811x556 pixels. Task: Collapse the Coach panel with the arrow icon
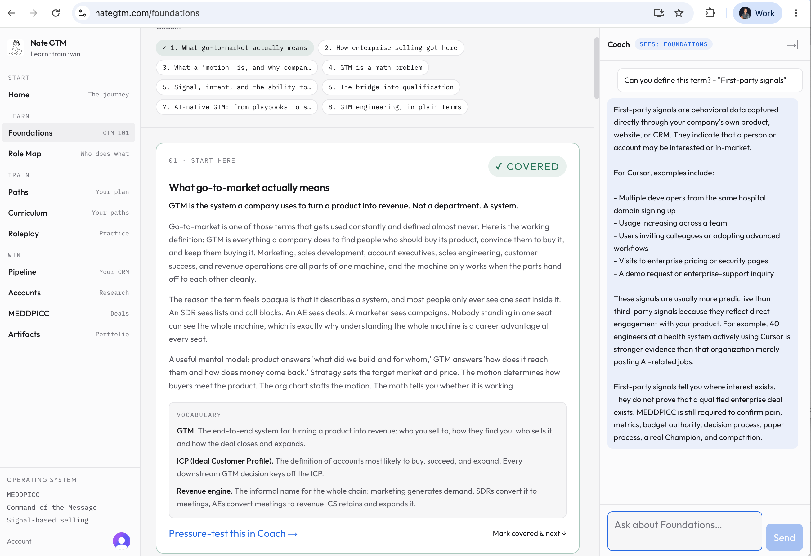point(792,45)
